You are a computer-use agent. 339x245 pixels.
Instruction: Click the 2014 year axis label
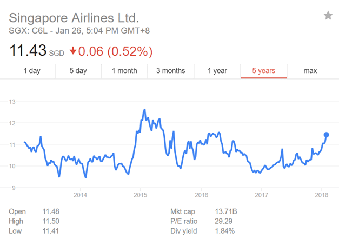pos(80,195)
